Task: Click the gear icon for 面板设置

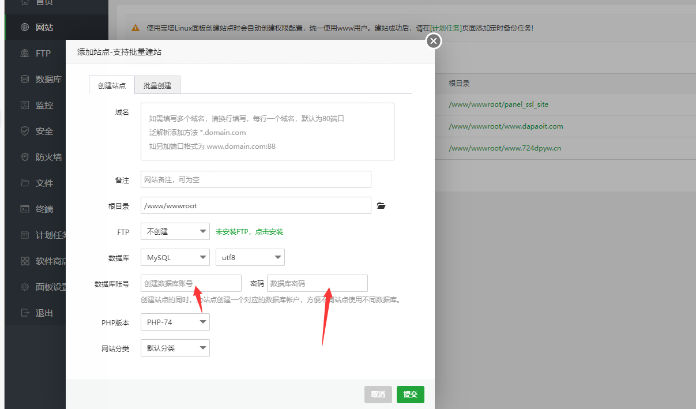Action: [25, 287]
